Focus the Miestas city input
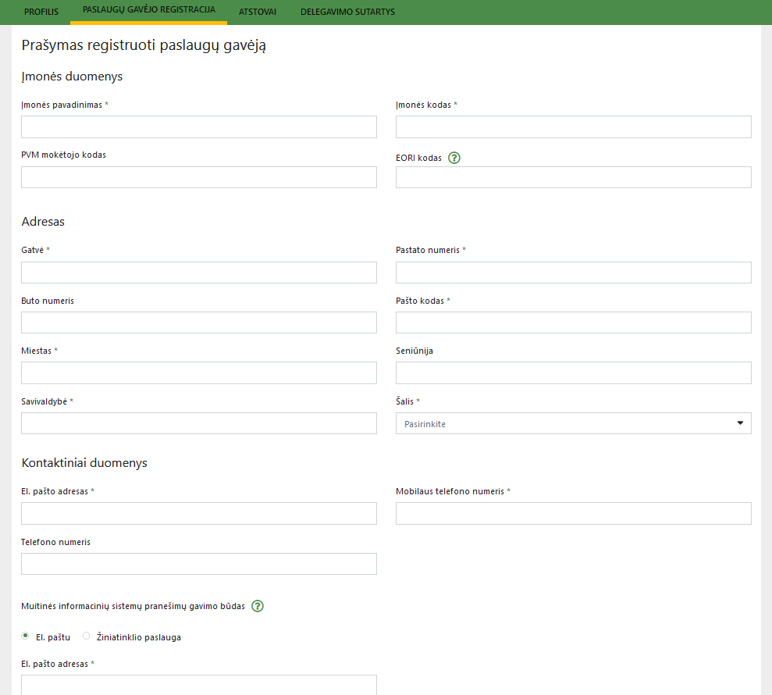 198,373
